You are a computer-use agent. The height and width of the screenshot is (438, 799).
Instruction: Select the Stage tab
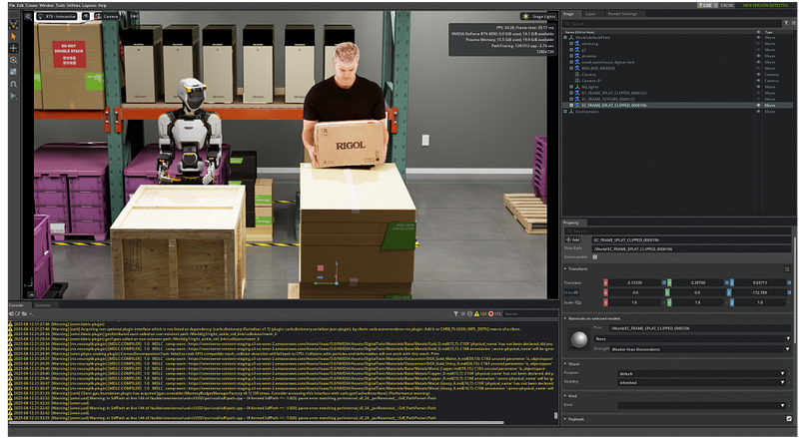[x=569, y=14]
